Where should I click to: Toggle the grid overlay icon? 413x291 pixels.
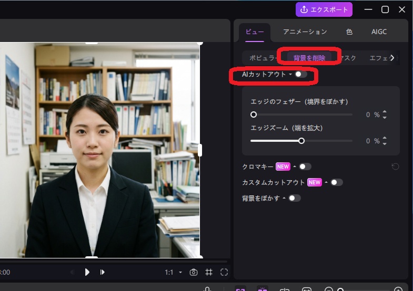(209, 272)
